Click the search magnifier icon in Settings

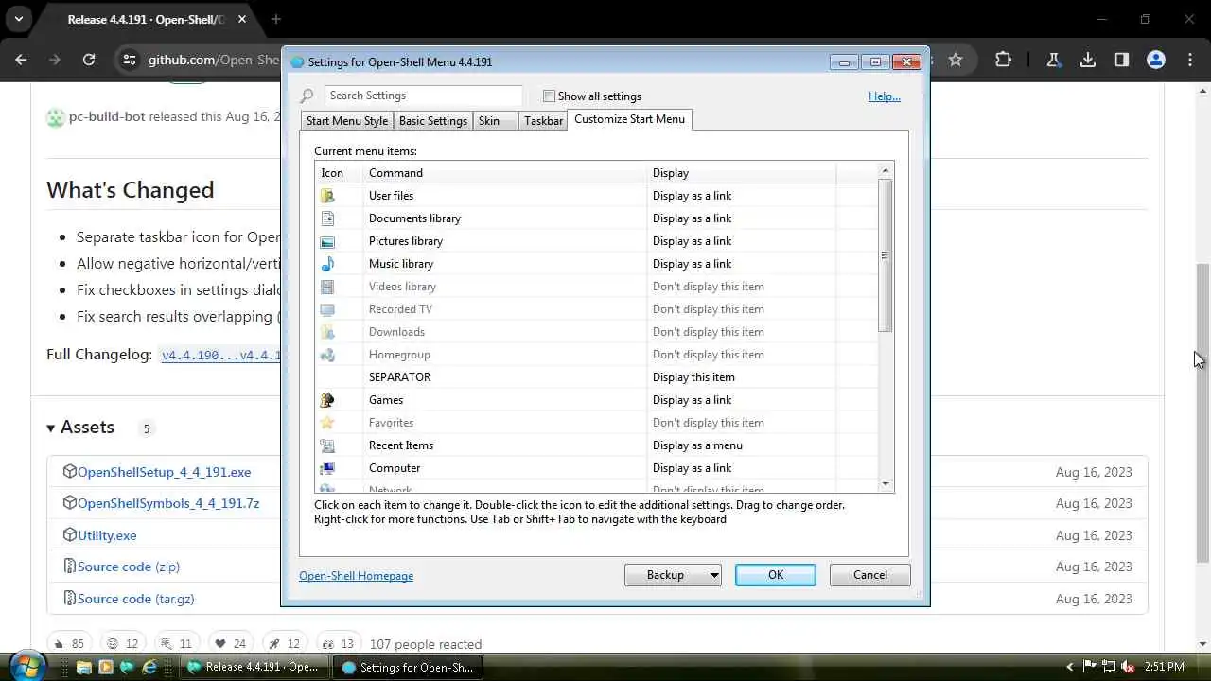[307, 96]
